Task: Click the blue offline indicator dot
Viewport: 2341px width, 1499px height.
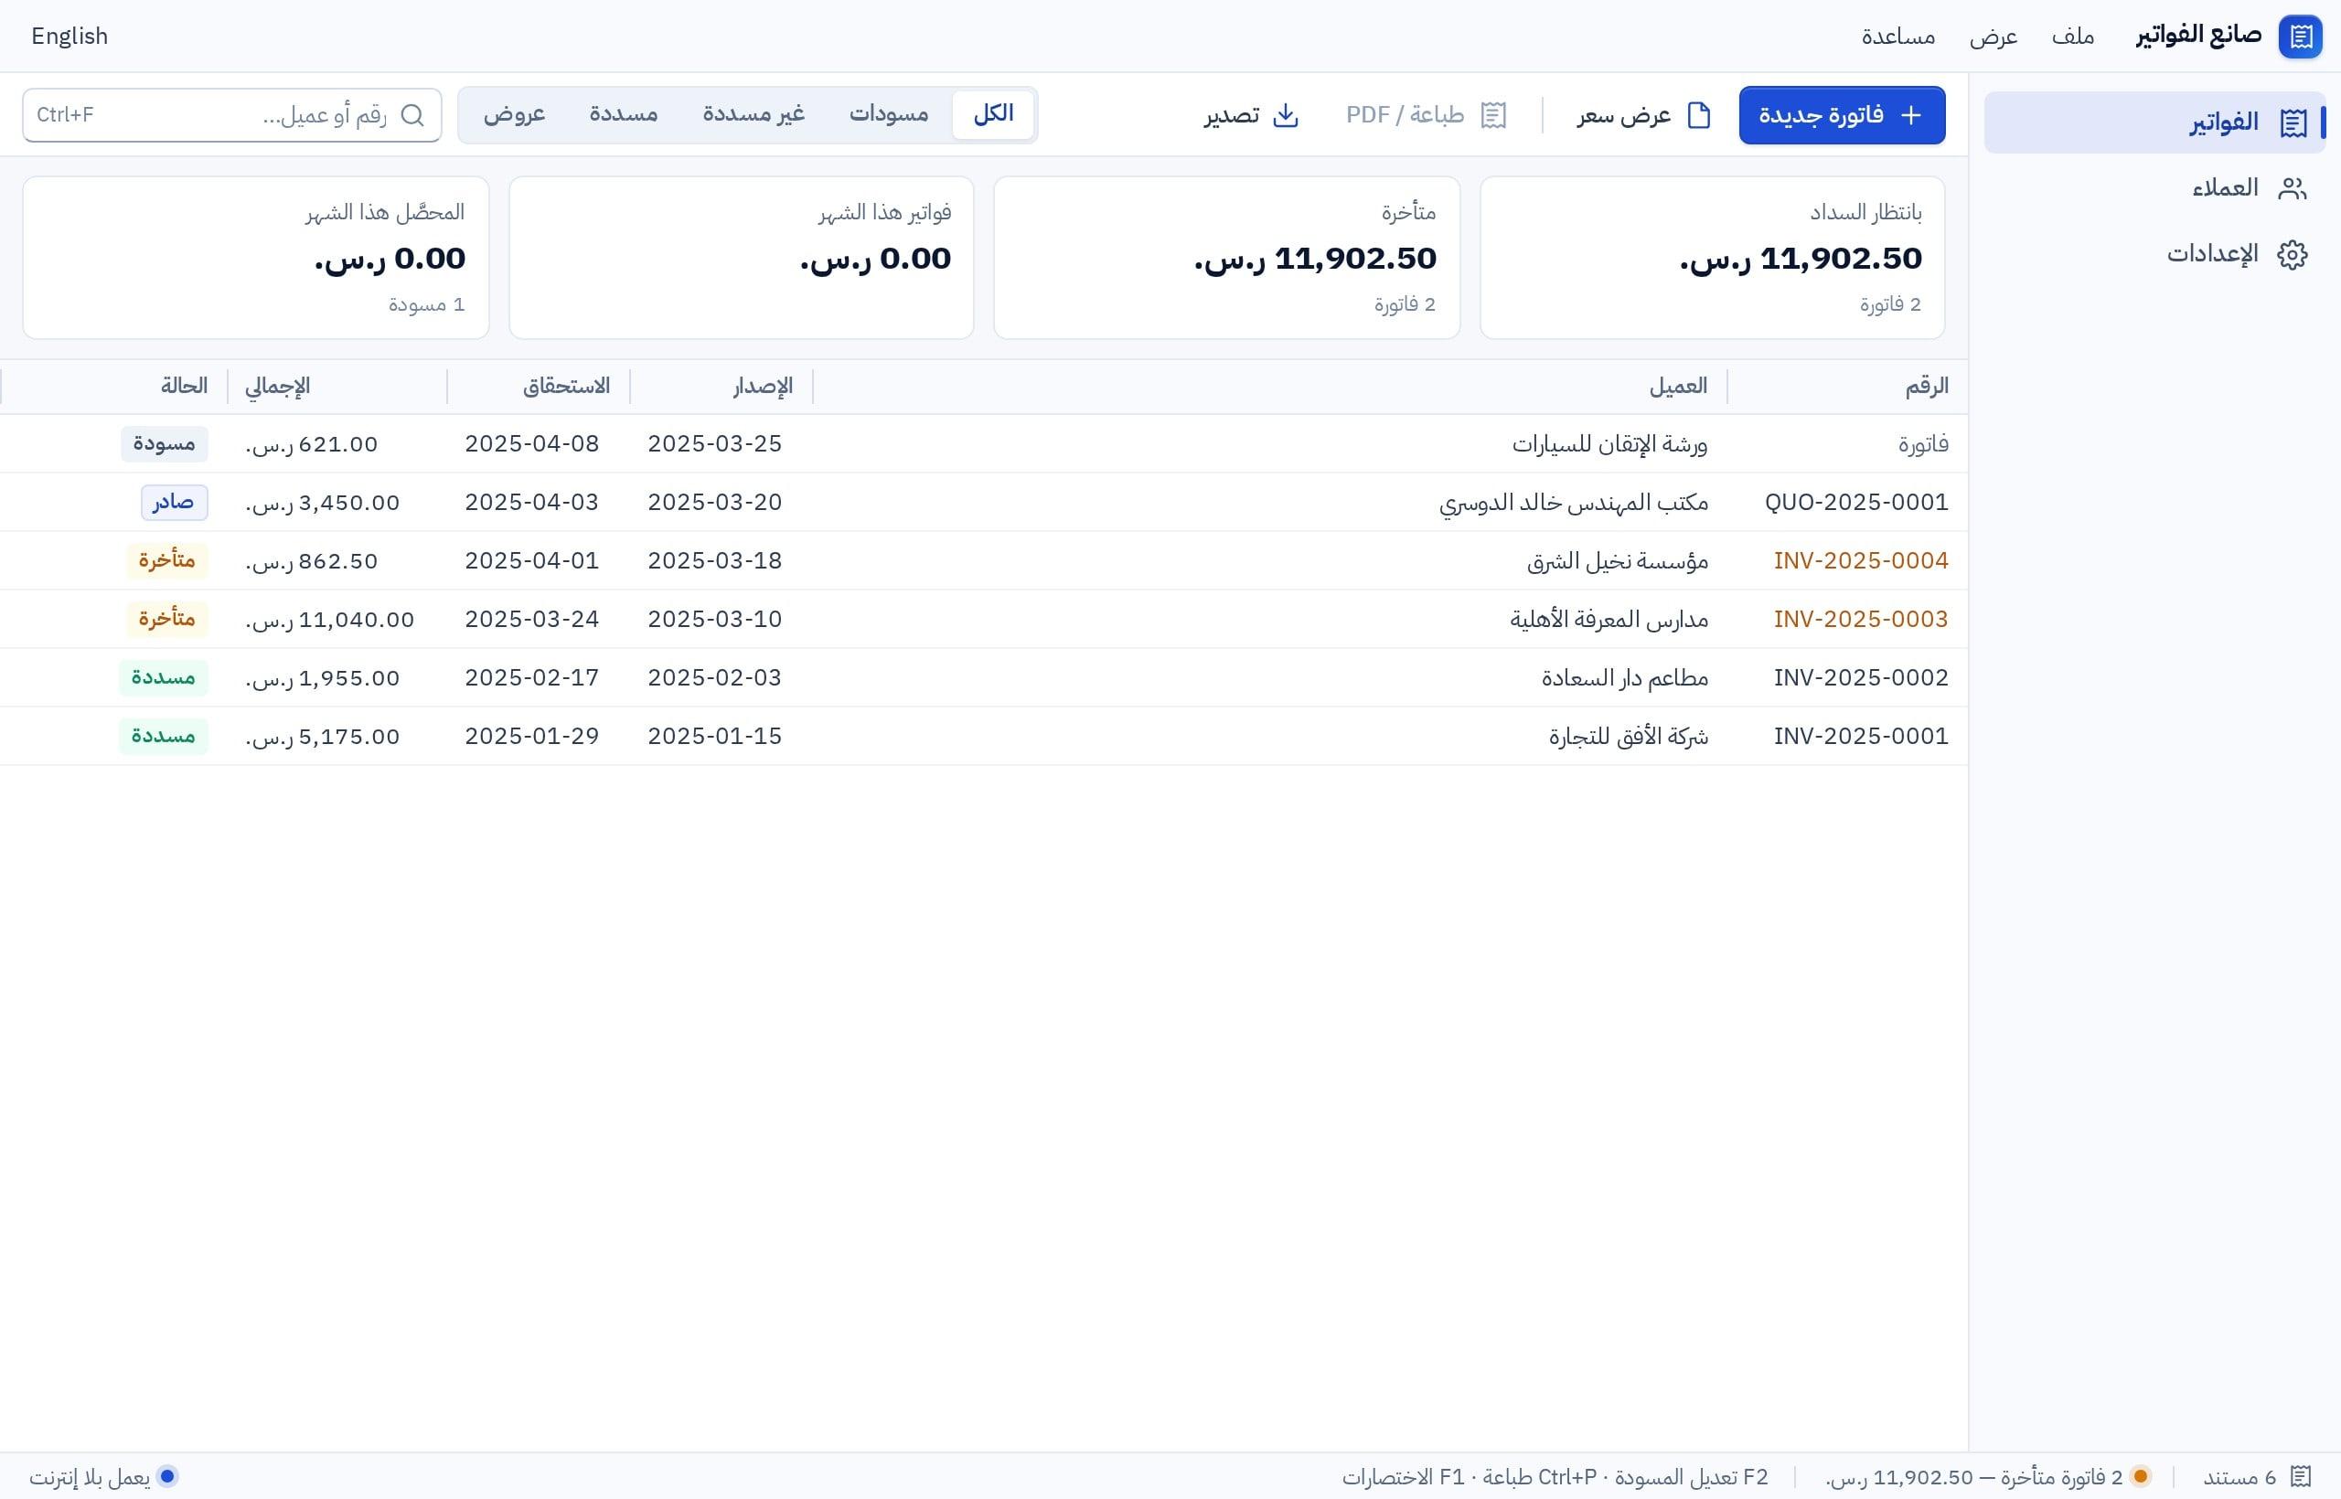Action: [167, 1477]
